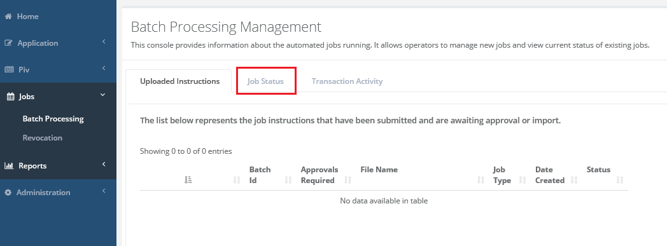Viewport: 667px width, 246px height.
Task: Sort by the first column sort-amount icon
Action: click(188, 180)
